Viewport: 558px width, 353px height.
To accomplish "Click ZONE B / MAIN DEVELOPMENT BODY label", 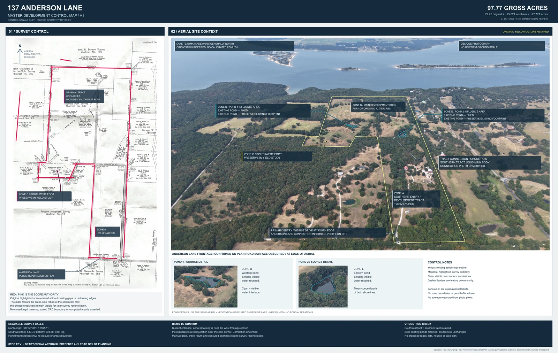I will click(378, 107).
